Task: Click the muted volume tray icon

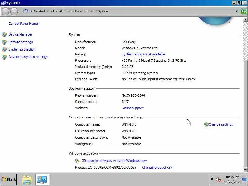Action: 218,179
